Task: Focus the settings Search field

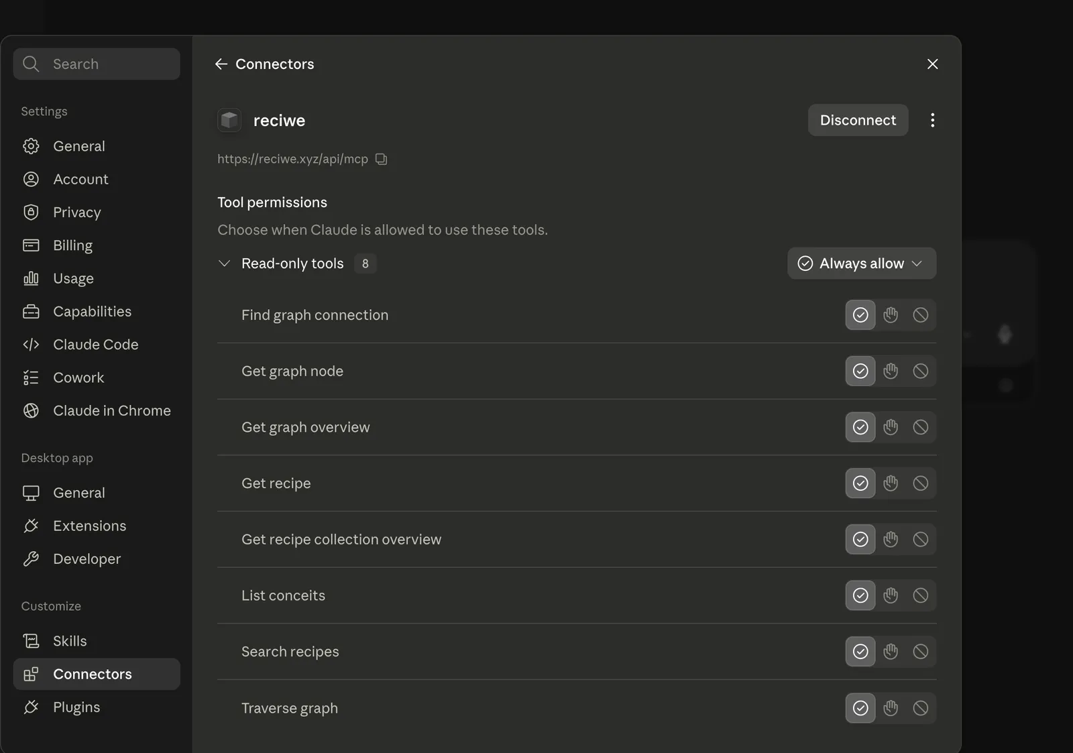Action: [97, 64]
